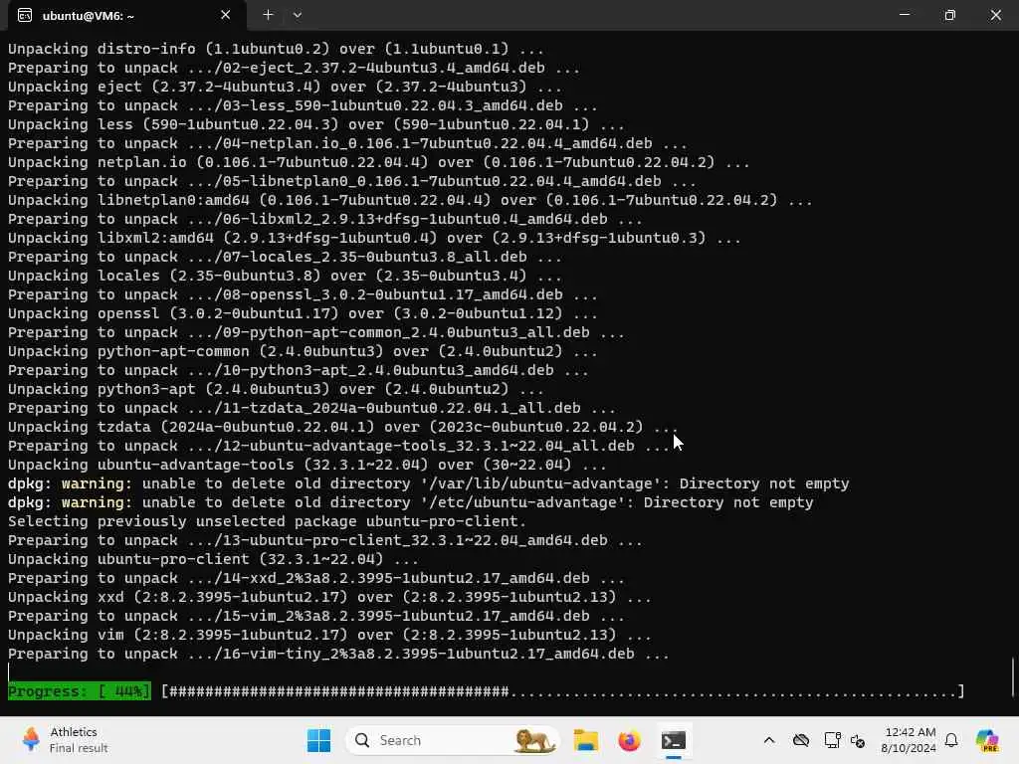Click the hash progress bar
1019x764 pixels.
pos(563,691)
